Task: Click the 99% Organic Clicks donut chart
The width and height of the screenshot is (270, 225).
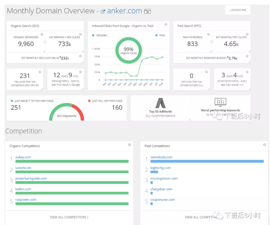Action: 129,51
